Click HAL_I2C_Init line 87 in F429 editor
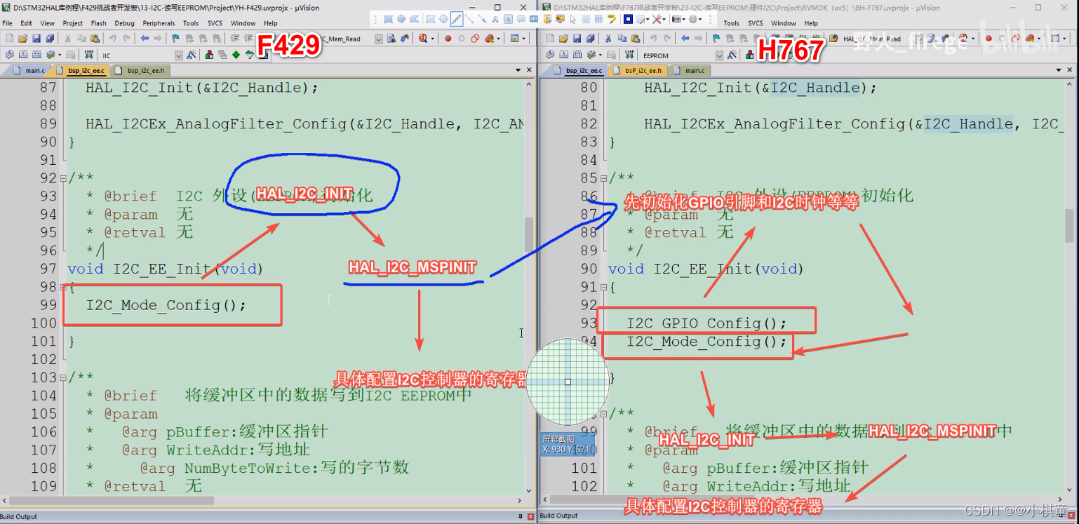This screenshot has height=524, width=1079. point(202,88)
